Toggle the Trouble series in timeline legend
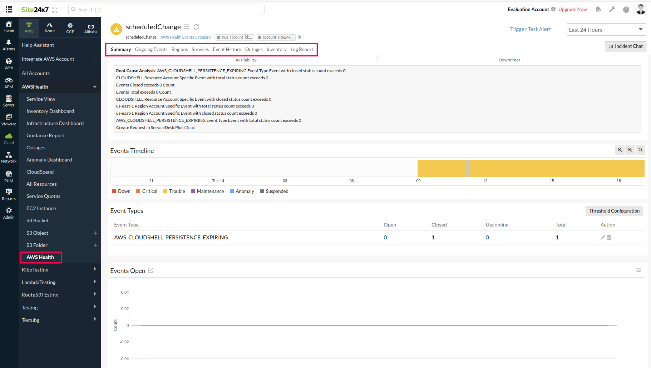Image resolution: width=651 pixels, height=368 pixels. pyautogui.click(x=174, y=191)
